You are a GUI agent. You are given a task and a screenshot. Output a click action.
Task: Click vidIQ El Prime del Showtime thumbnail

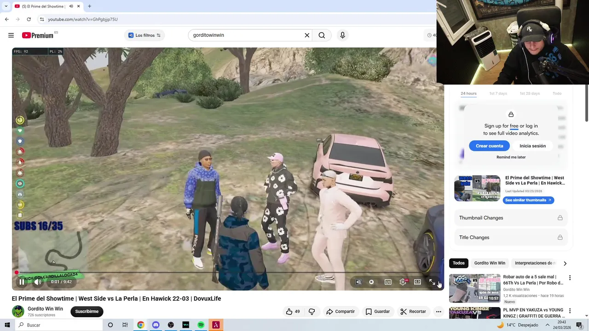tap(477, 188)
